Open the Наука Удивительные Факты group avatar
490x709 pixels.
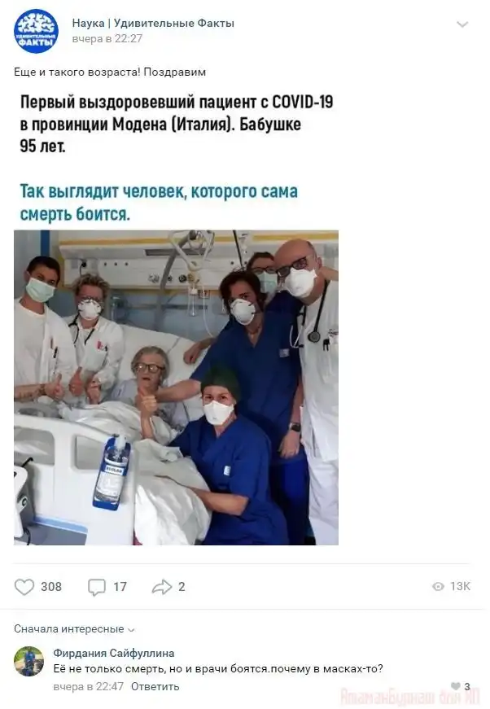click(x=36, y=31)
